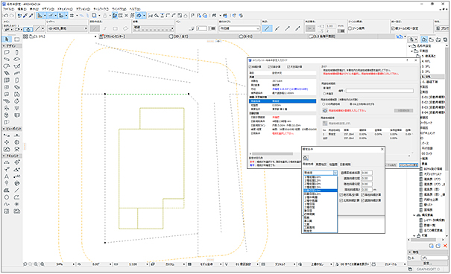Select the Text tool (A icon)
The image size is (451, 274).
coord(7,176)
